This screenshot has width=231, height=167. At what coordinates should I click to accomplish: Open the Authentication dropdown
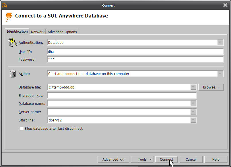click(x=220, y=42)
